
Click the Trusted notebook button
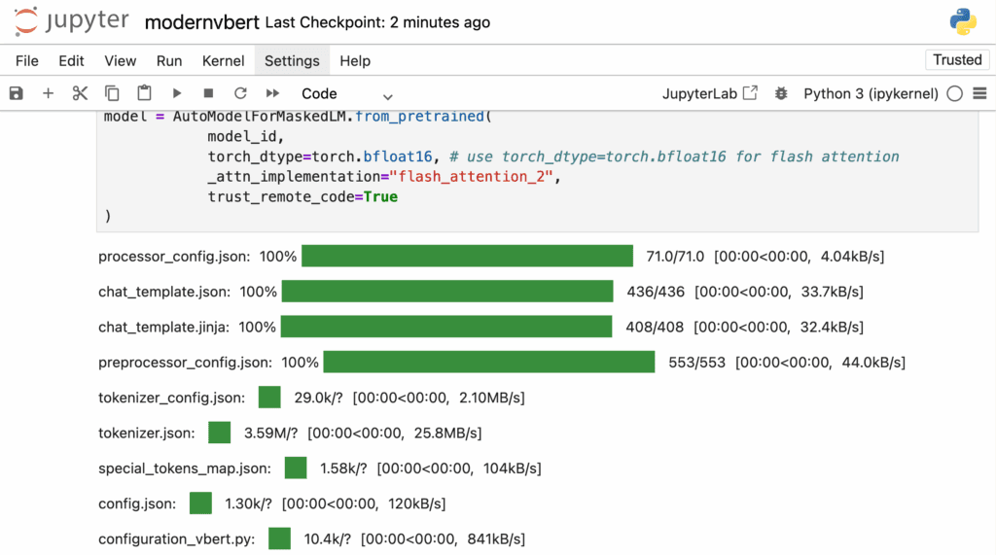click(957, 60)
